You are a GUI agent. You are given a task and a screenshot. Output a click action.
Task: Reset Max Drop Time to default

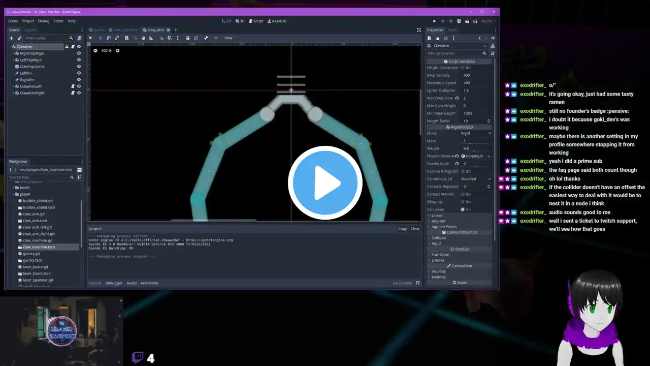[457, 98]
